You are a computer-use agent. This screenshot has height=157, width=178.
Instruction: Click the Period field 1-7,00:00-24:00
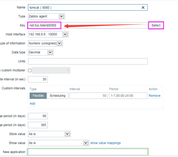(128, 96)
